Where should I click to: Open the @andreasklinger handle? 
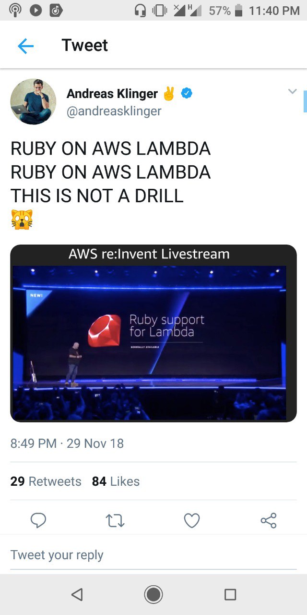(x=114, y=111)
